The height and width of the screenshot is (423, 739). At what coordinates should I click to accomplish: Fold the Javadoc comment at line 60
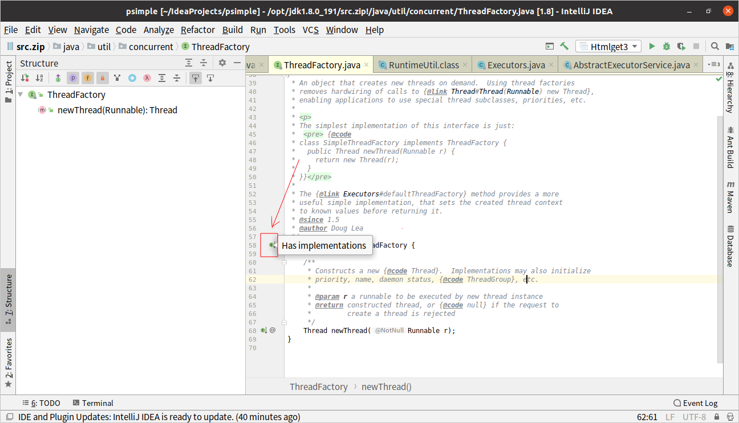[x=285, y=262]
